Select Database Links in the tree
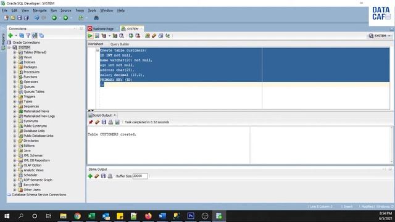Viewport: 395px width, 222px height. click(34, 131)
